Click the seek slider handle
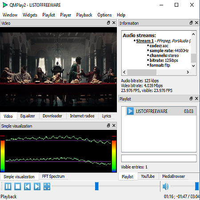Viewport: 200px width, 200px height. (x=97, y=186)
